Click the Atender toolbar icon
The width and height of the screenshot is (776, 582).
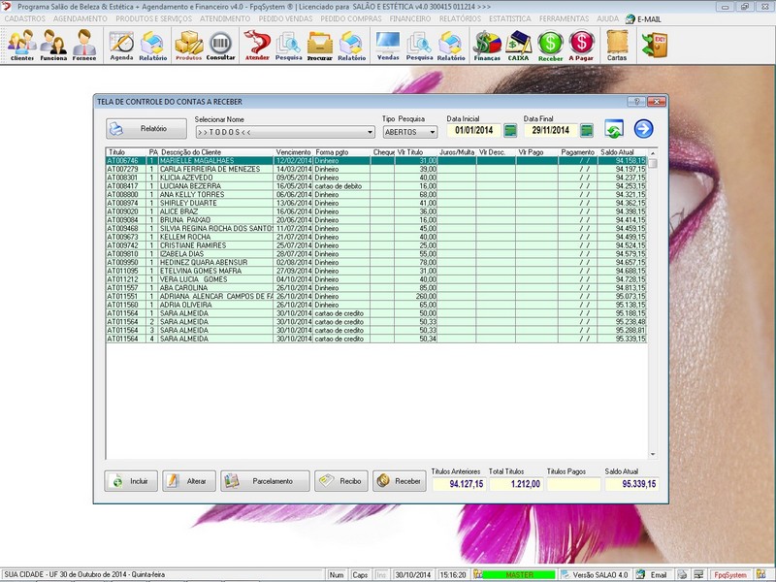tap(257, 45)
